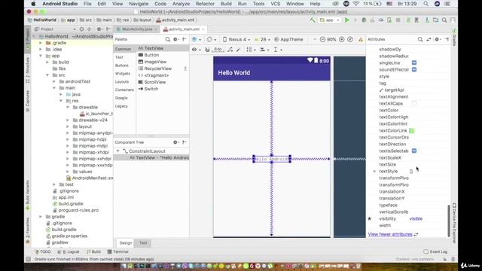Click the default margins 8dp button
Viewport: 482px width, 271px height.
(218, 50)
